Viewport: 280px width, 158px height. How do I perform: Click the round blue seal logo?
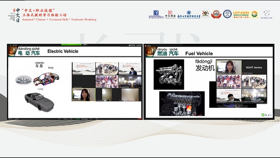click(x=227, y=14)
